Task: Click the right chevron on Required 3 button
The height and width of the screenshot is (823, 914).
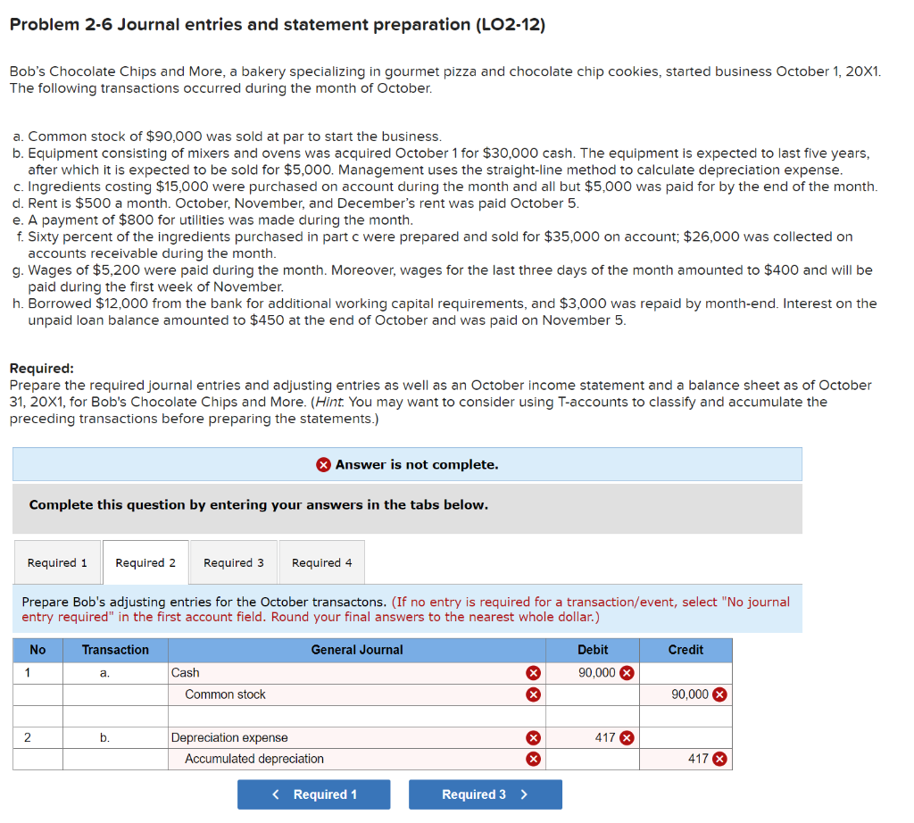Action: tap(523, 794)
